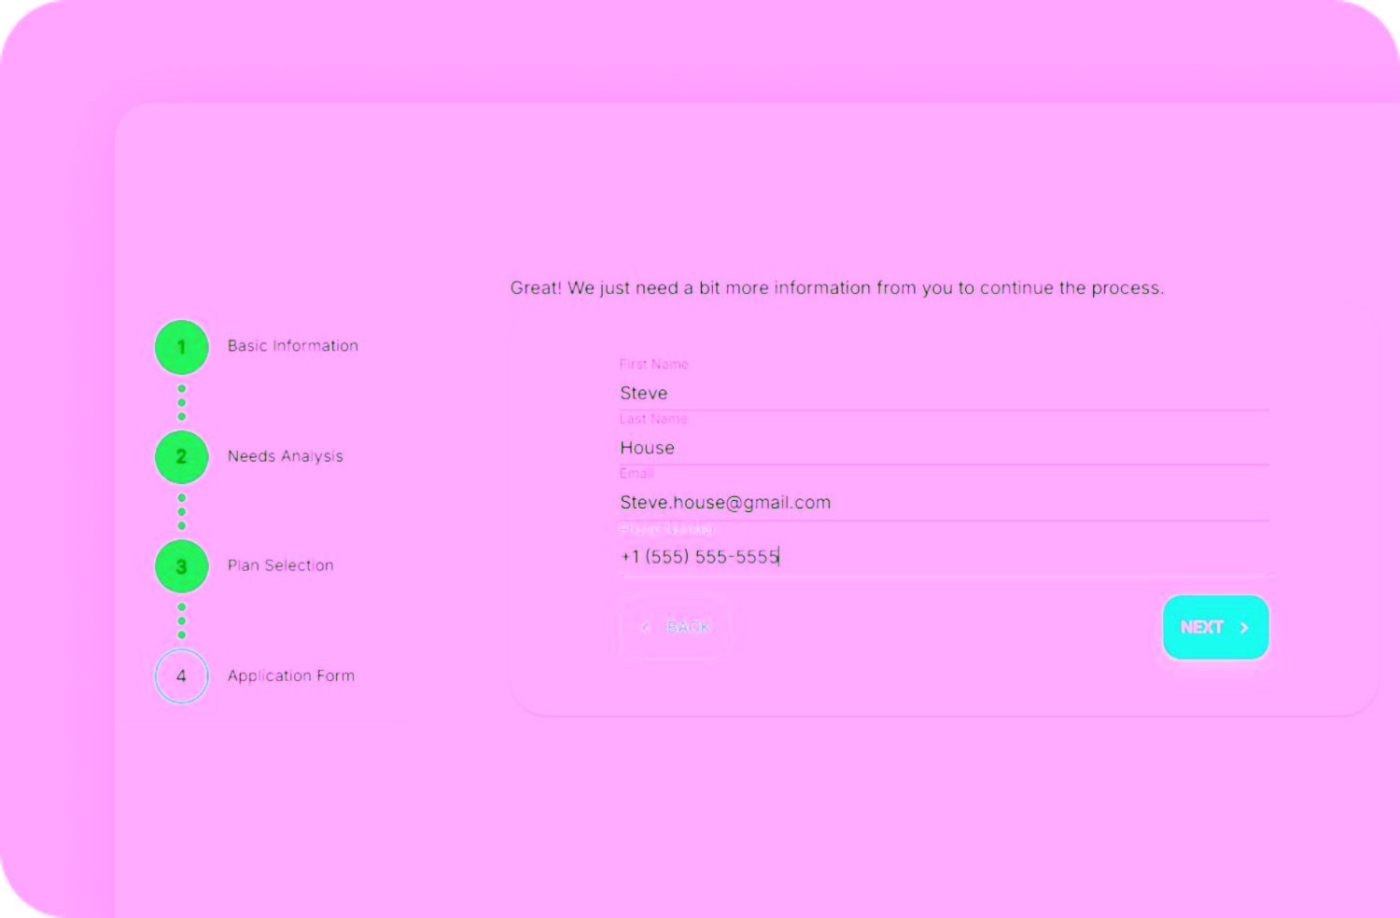1400x918 pixels.
Task: Click the Last Name field label
Action: tap(653, 419)
